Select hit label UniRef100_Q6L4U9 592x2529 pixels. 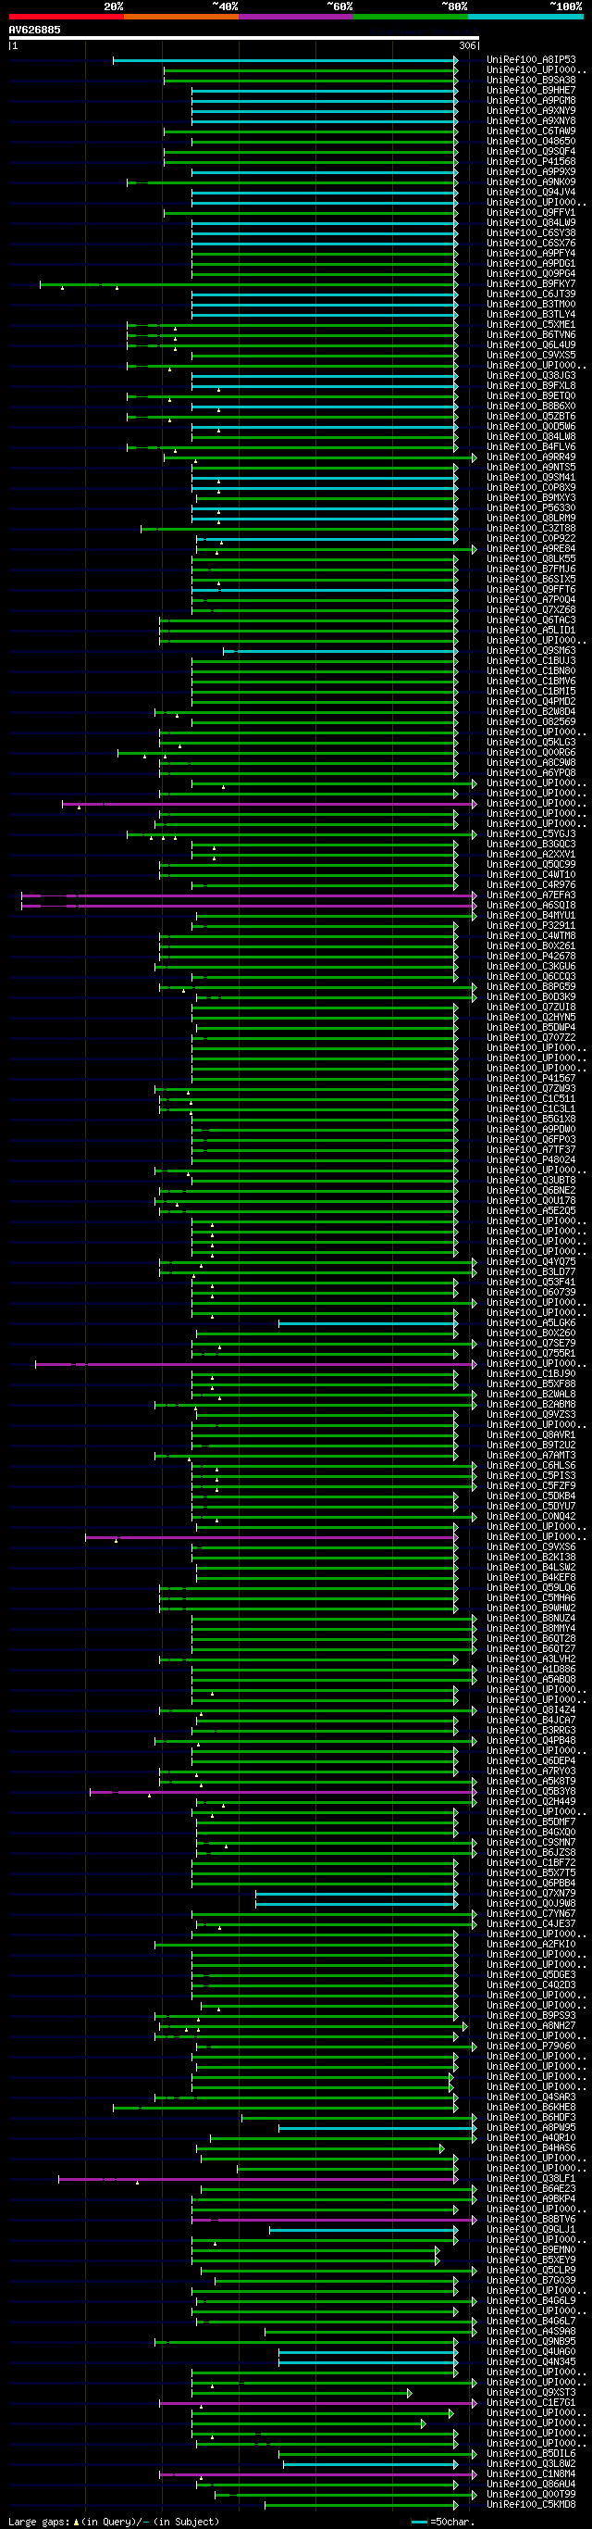coord(531,344)
